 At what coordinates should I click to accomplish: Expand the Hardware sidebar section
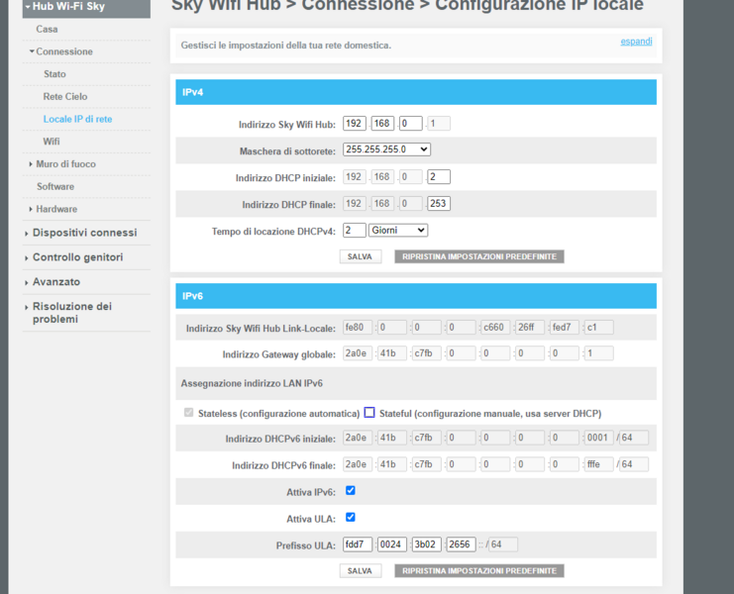[x=56, y=209]
